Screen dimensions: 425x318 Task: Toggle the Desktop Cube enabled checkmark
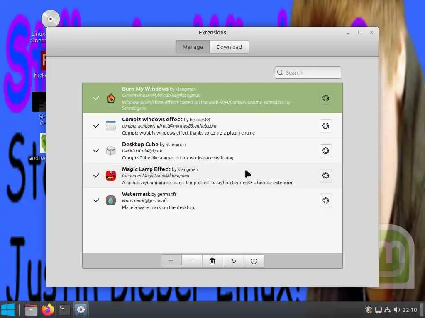click(96, 151)
